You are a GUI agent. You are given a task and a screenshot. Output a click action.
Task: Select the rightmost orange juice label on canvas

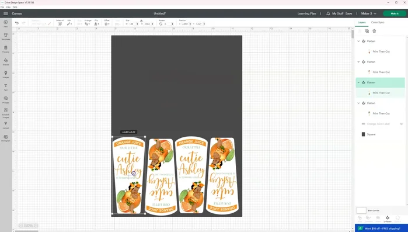click(222, 176)
